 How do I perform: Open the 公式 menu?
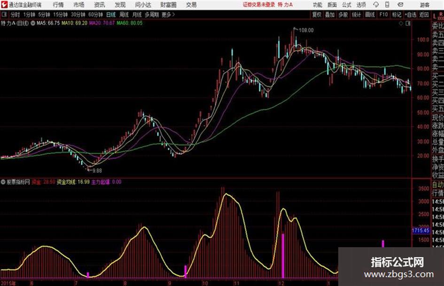[x=347, y=5]
